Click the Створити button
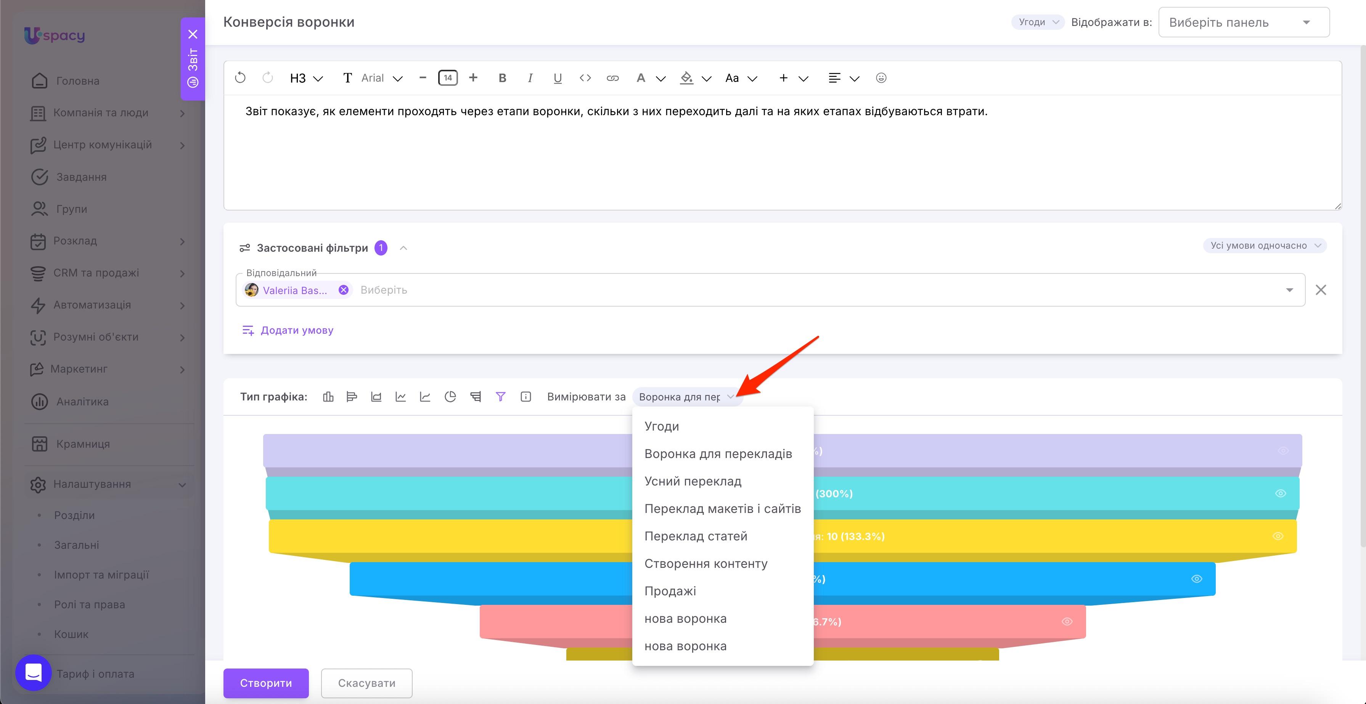This screenshot has width=1366, height=704. pyautogui.click(x=266, y=683)
